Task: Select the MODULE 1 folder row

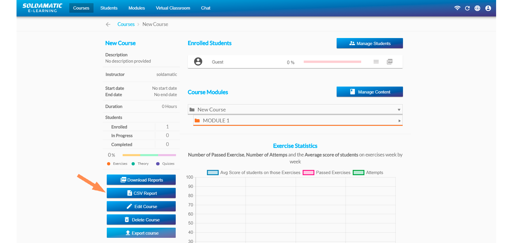Action: coord(216,121)
